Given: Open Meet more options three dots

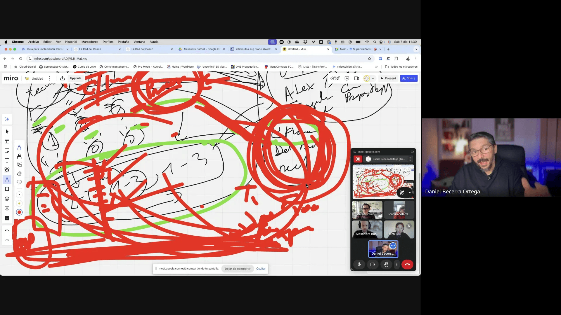Looking at the screenshot, I should [x=397, y=265].
